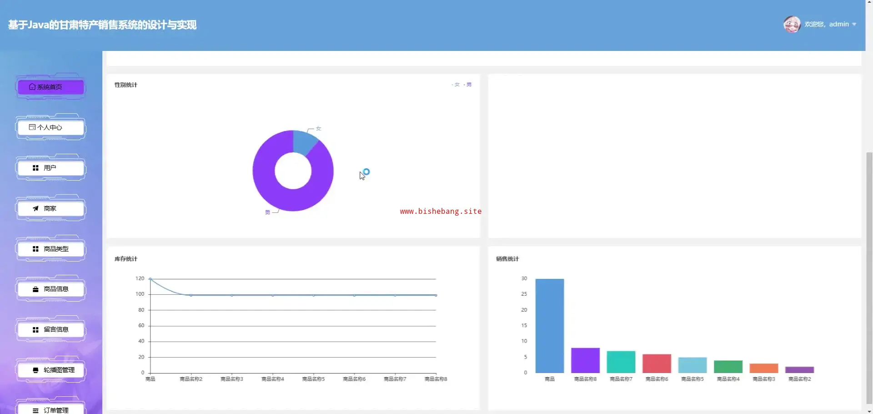Expand the 订单管理 menu

click(x=51, y=409)
